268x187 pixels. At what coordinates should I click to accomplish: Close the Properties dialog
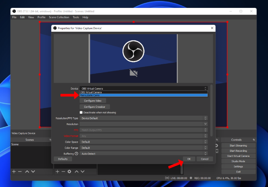(x=212, y=28)
